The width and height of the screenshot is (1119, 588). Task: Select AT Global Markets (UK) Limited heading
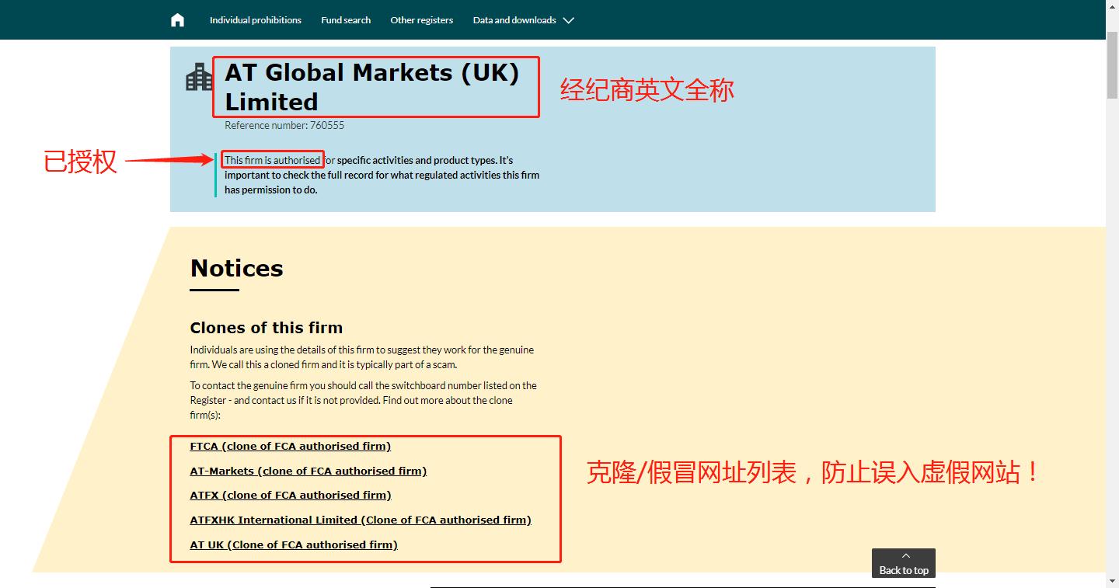pyautogui.click(x=372, y=87)
